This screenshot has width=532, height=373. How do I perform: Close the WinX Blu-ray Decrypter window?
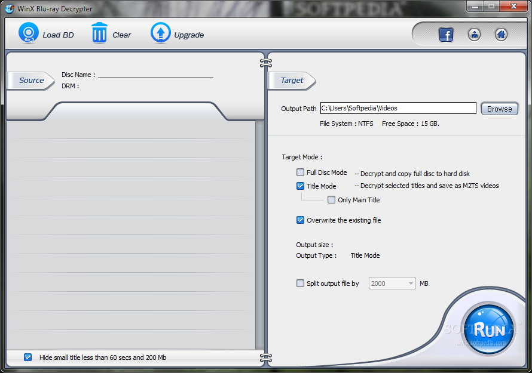pos(513,6)
